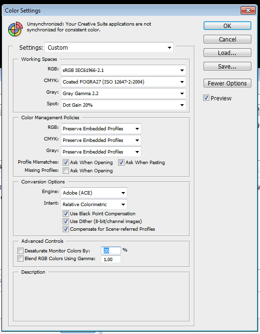Click the Working Spaces group label
The image size is (260, 334).
(x=39, y=59)
